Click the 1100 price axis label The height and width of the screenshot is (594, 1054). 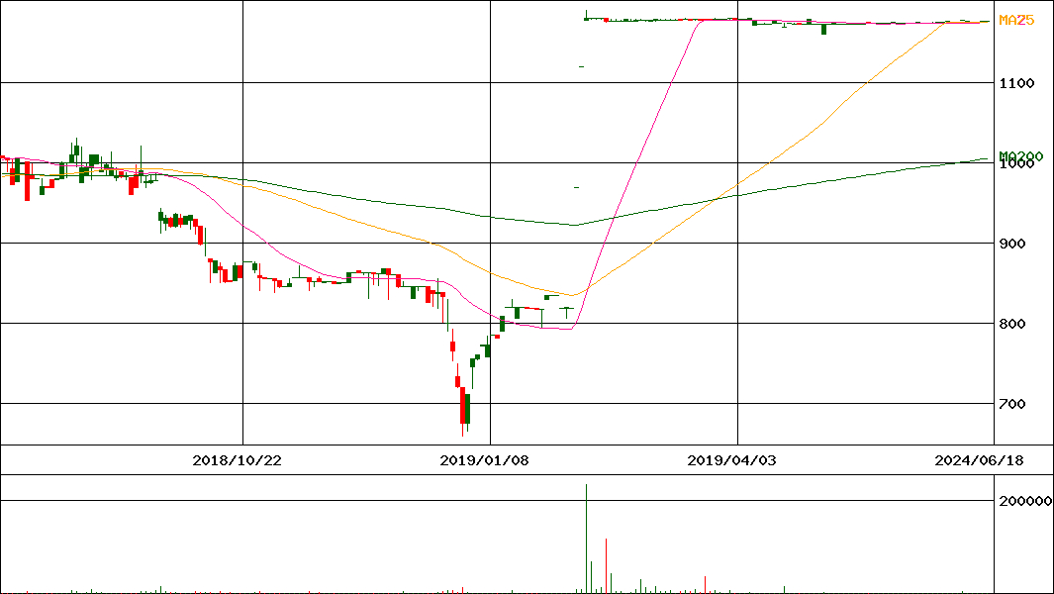1016,83
